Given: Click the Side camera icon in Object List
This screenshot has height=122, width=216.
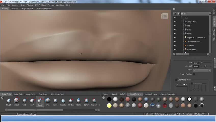Looking at the screenshot, I should [x=185, y=29].
